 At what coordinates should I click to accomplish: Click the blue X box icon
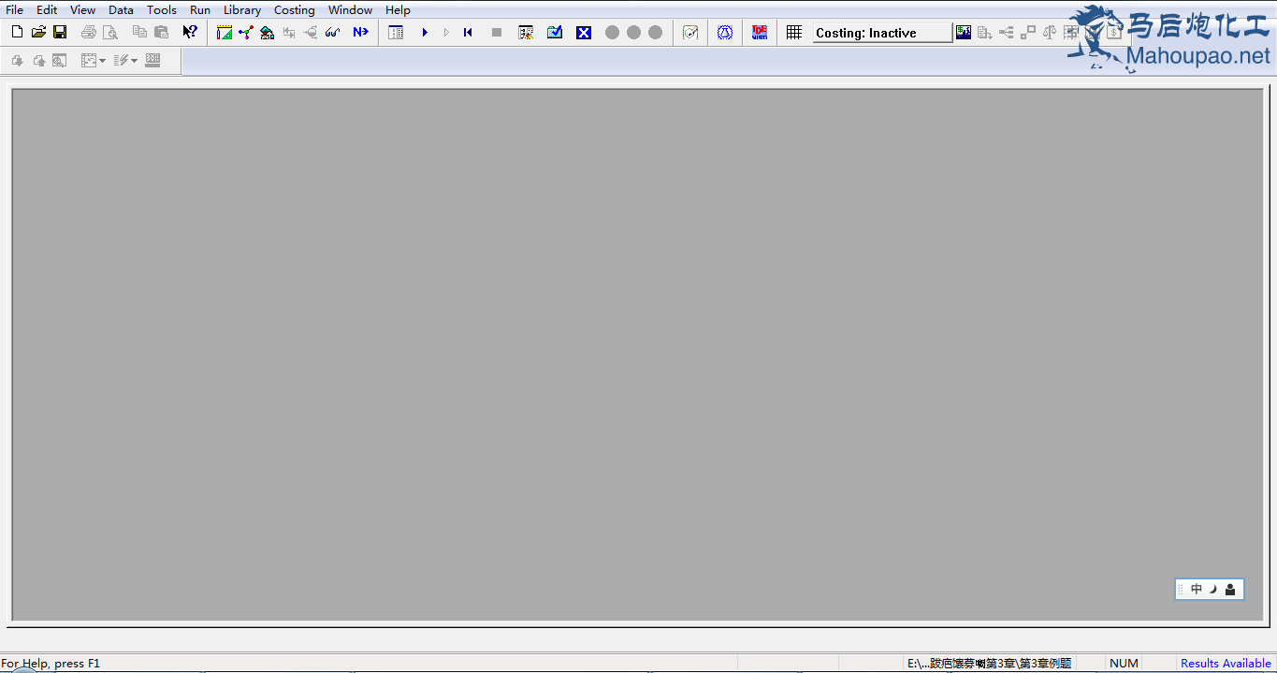coord(584,33)
